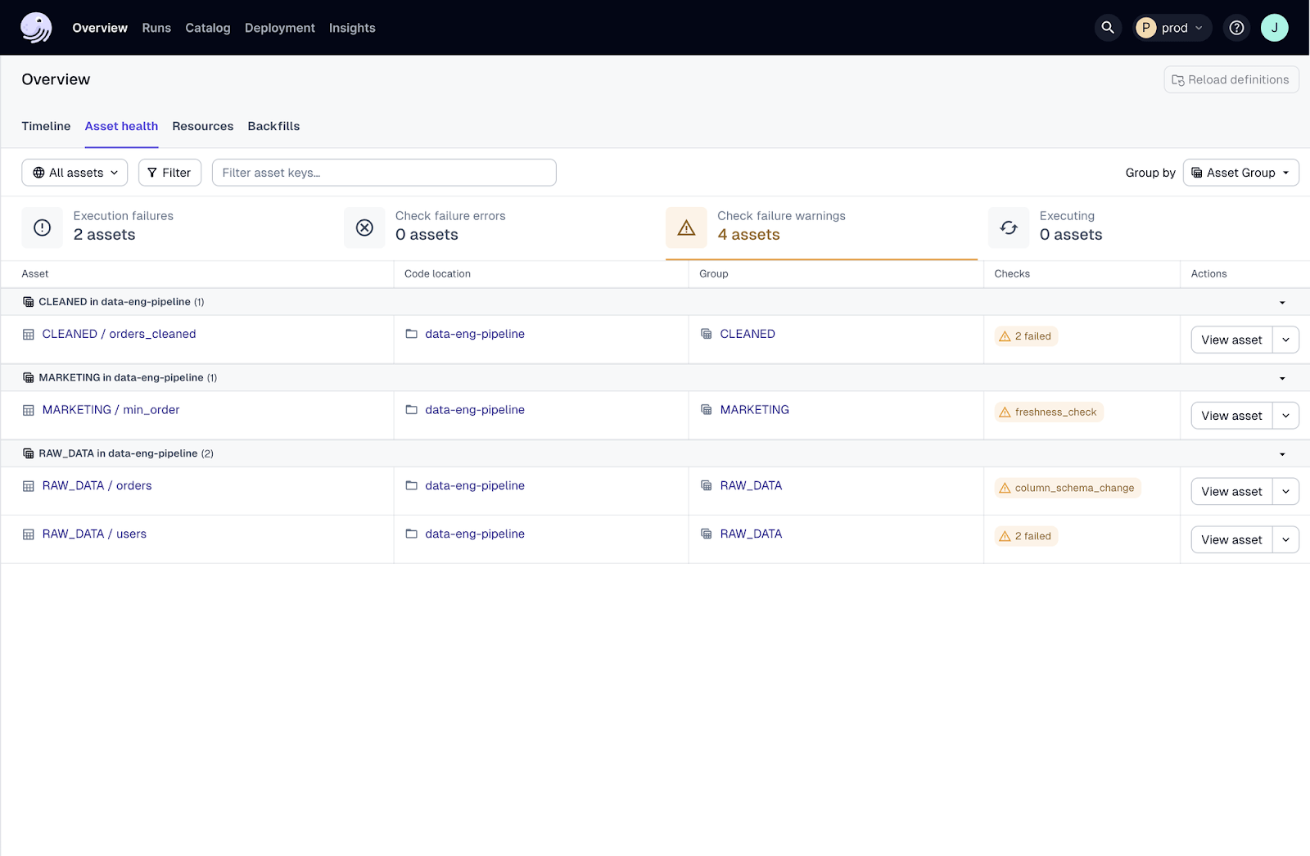Click the freshness_check warning tag
This screenshot has width=1310, height=856.
pyautogui.click(x=1049, y=412)
